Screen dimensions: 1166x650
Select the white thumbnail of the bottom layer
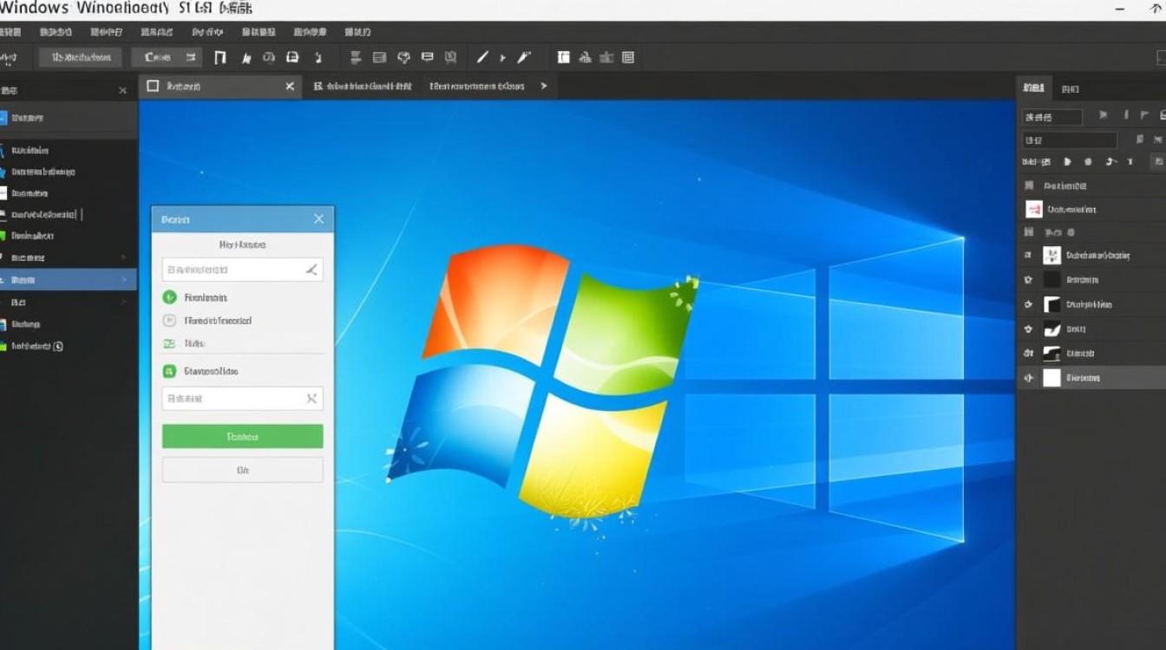tap(1051, 378)
